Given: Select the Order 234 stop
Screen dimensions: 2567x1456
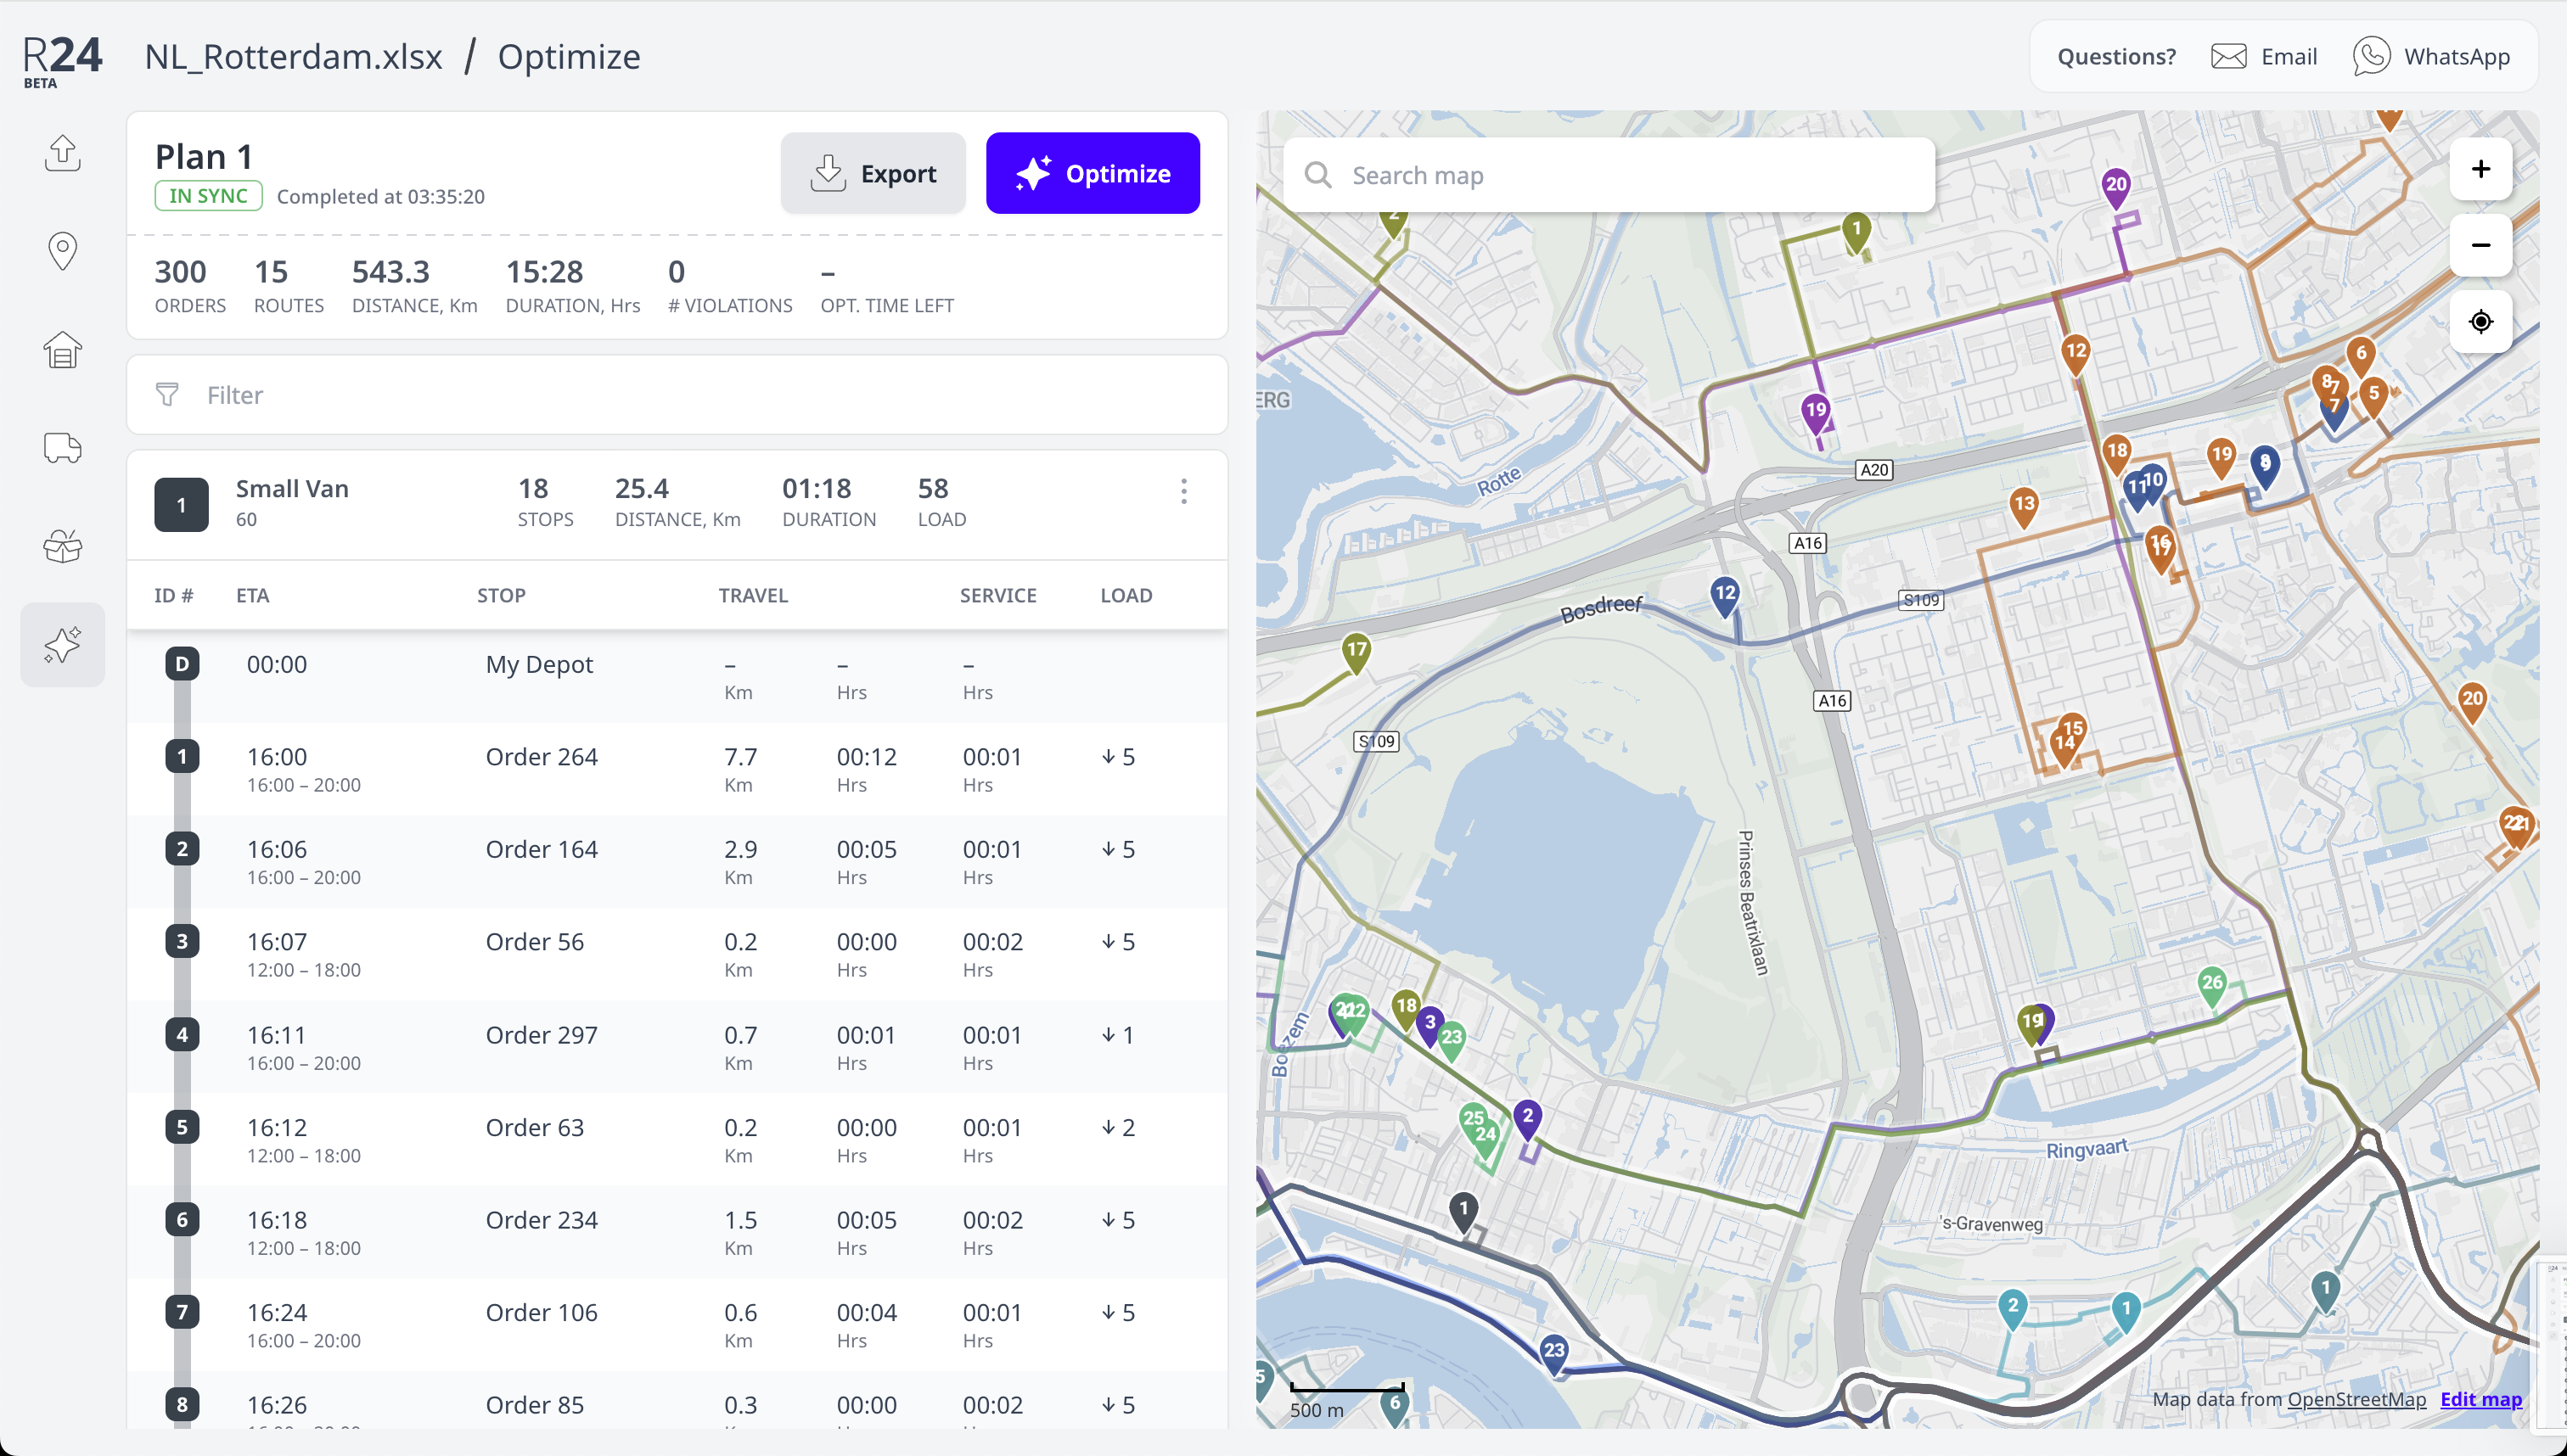Looking at the screenshot, I should pos(677,1232).
